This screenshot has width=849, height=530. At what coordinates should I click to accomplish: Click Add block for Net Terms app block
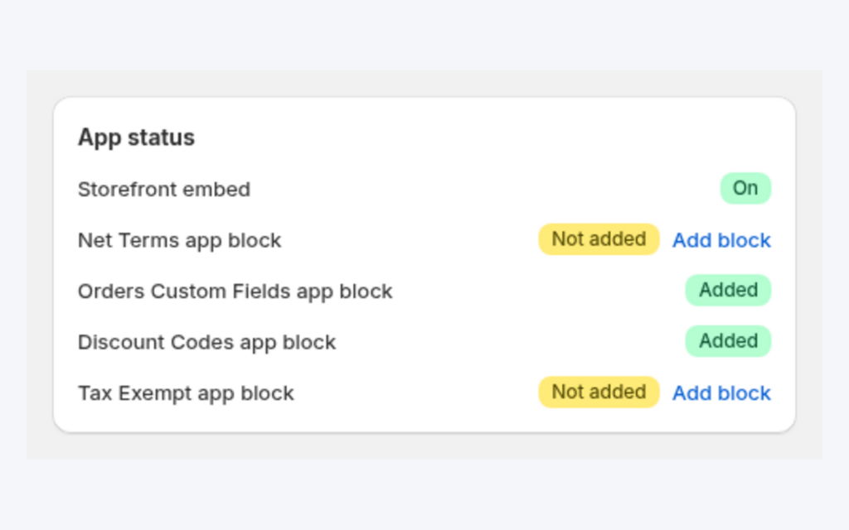click(721, 240)
